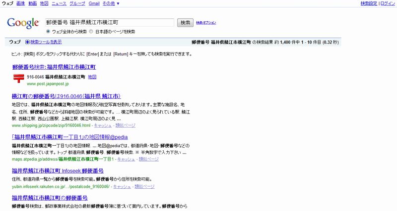
Task: Click the ログイン link
Action: [388, 3]
